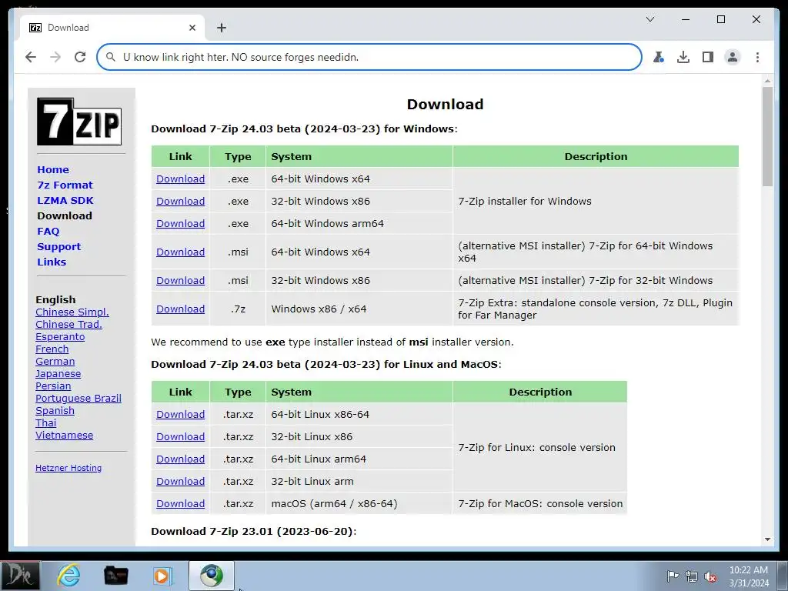Click the search magnifier in address bar
This screenshot has width=788, height=591.
click(x=111, y=57)
